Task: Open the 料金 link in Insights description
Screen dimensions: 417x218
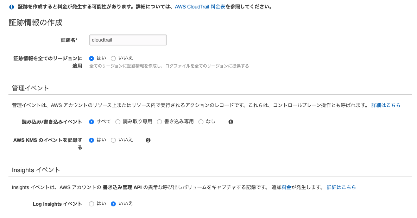Action: click(286, 187)
